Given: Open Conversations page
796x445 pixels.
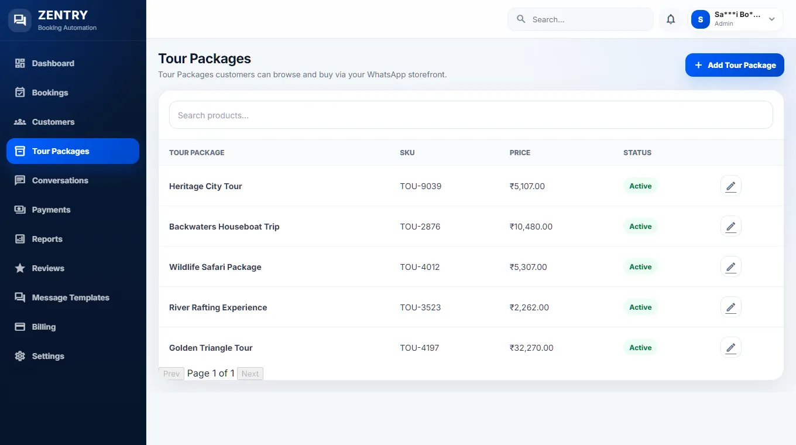Looking at the screenshot, I should 73,180.
